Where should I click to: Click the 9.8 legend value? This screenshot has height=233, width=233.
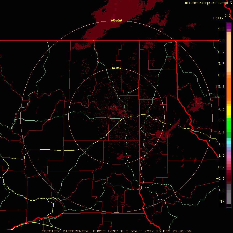[x=221, y=29]
